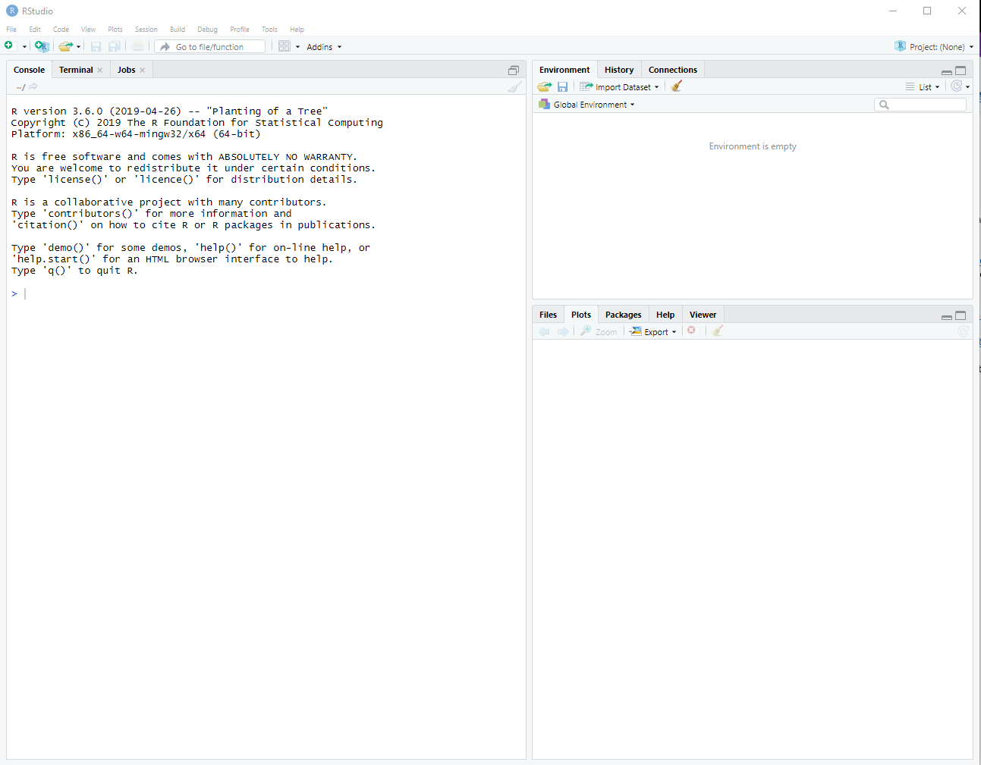This screenshot has width=981, height=765.
Task: Clear the console with the broom icon
Action: [515, 86]
